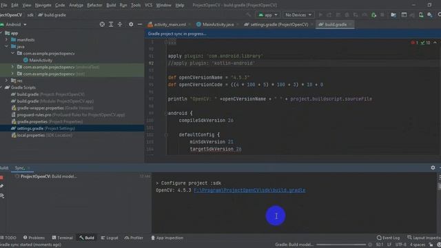This screenshot has width=441, height=248.
Task: Click the error count indicator in editor
Action: click(x=415, y=43)
